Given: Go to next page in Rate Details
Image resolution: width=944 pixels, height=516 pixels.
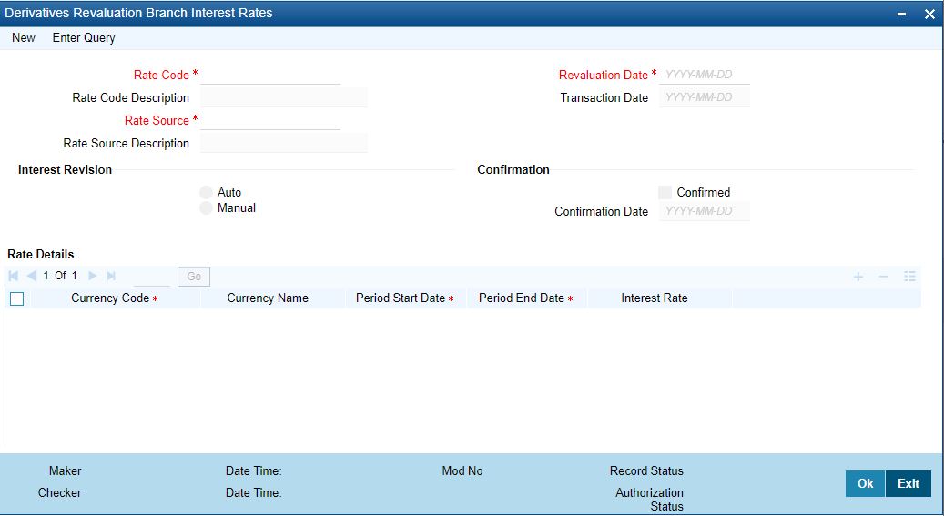Looking at the screenshot, I should click(92, 276).
